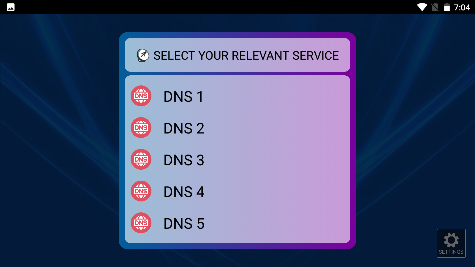Click the satellite dish header icon
The width and height of the screenshot is (475, 267).
coord(143,55)
